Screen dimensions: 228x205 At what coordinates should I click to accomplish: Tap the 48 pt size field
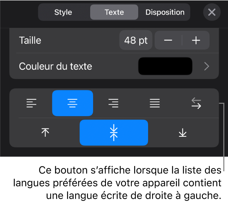136,40
